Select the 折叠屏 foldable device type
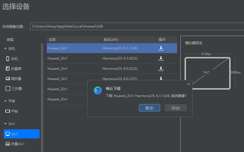This screenshot has width=244, height=152. click(x=13, y=69)
